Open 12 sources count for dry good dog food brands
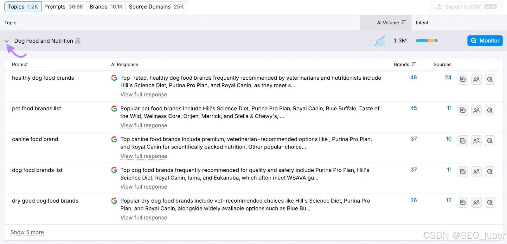Screen dimensions: 507x244 click(449, 200)
